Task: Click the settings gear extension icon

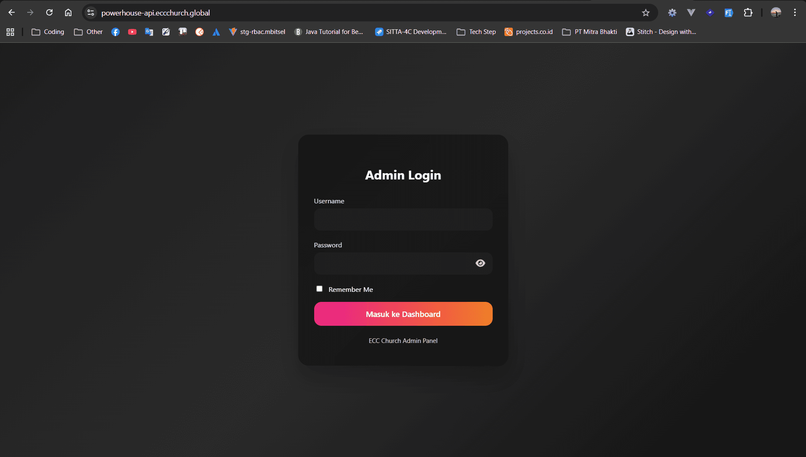Action: (672, 13)
